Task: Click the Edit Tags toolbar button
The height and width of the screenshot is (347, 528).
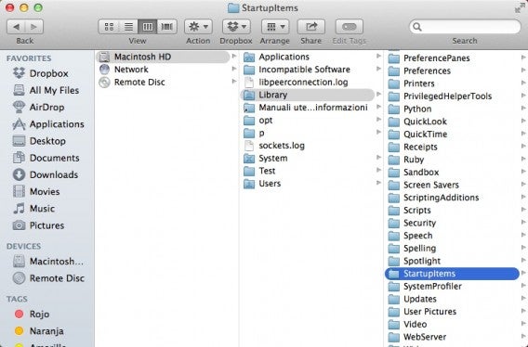Action: 350,27
